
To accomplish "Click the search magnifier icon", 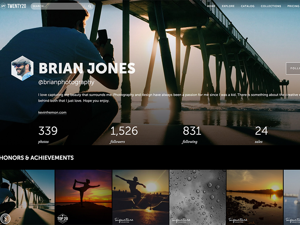I will 90,6.
